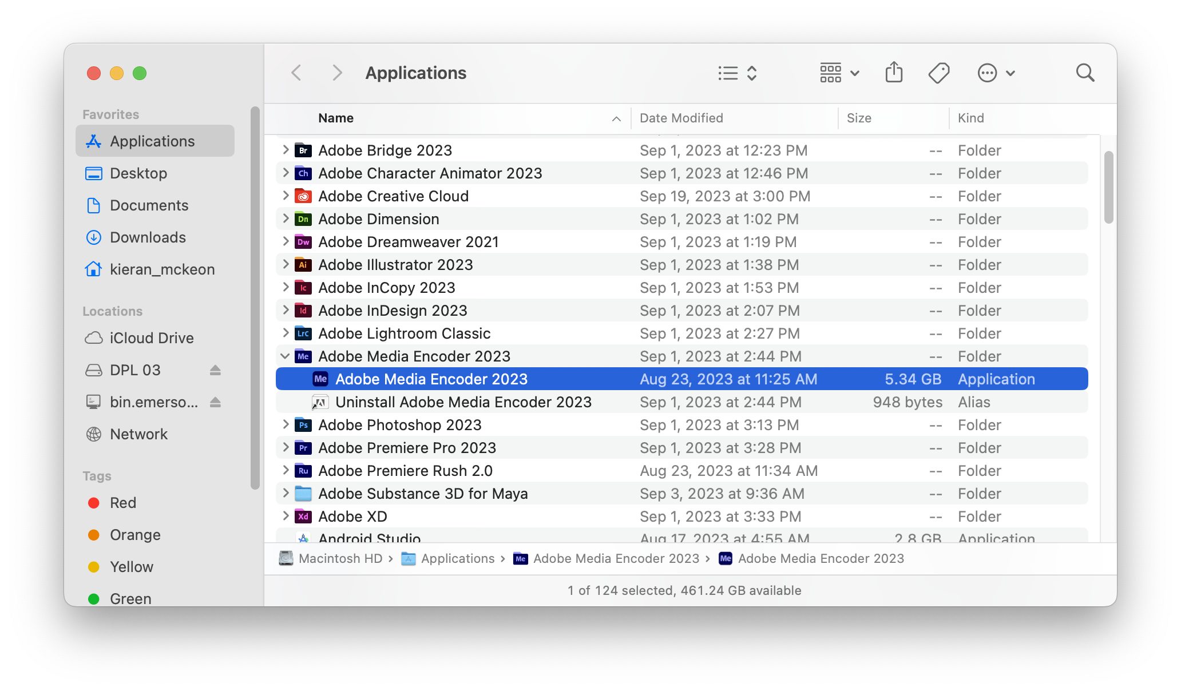Sort by the Size column header

click(893, 118)
